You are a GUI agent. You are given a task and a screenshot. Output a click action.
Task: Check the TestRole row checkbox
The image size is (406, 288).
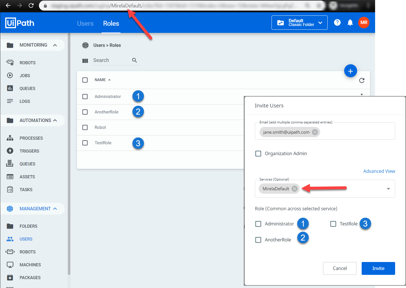tap(85, 143)
